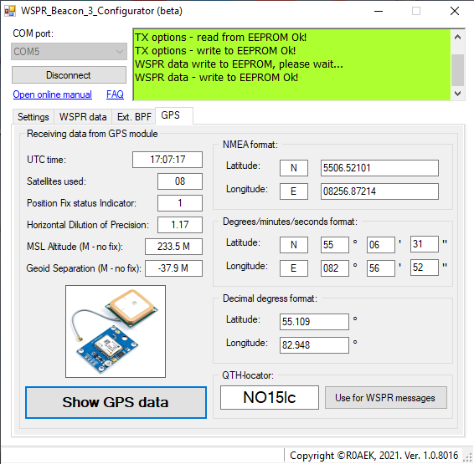Click the UTC time field

point(167,160)
